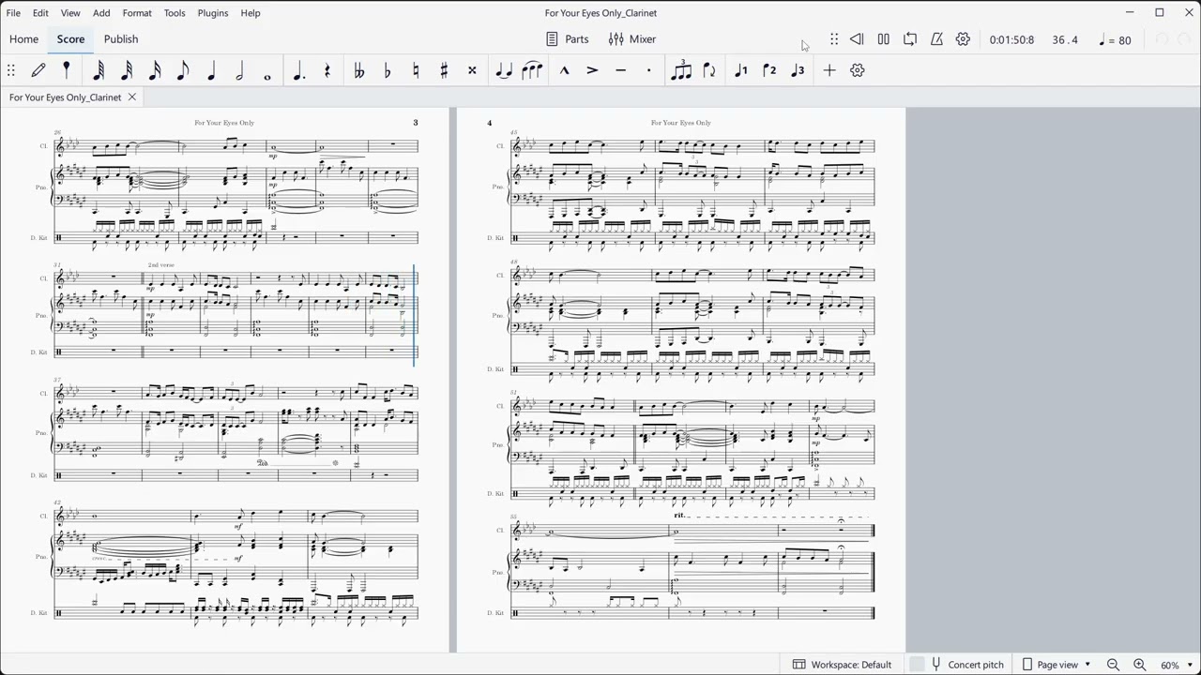1201x675 pixels.
Task: Zoom in the score
Action: point(1139,665)
